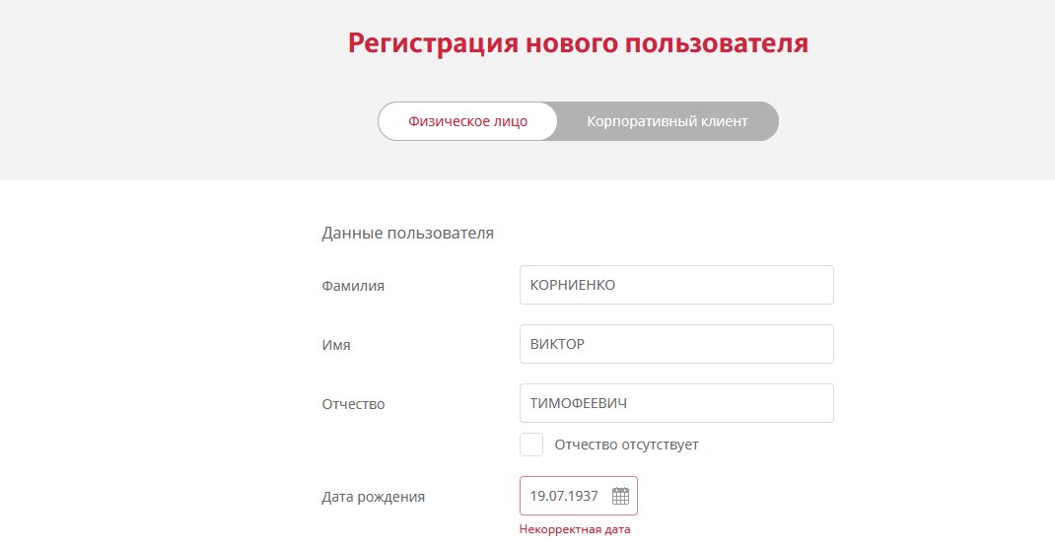Click the Имя field label
1055x549 pixels.
click(x=336, y=345)
